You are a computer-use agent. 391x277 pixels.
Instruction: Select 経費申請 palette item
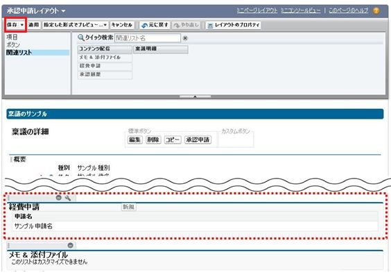[105, 66]
